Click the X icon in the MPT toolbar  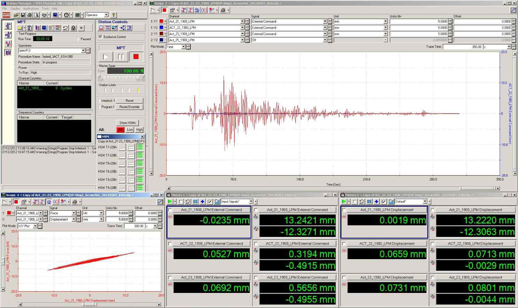click(x=81, y=28)
